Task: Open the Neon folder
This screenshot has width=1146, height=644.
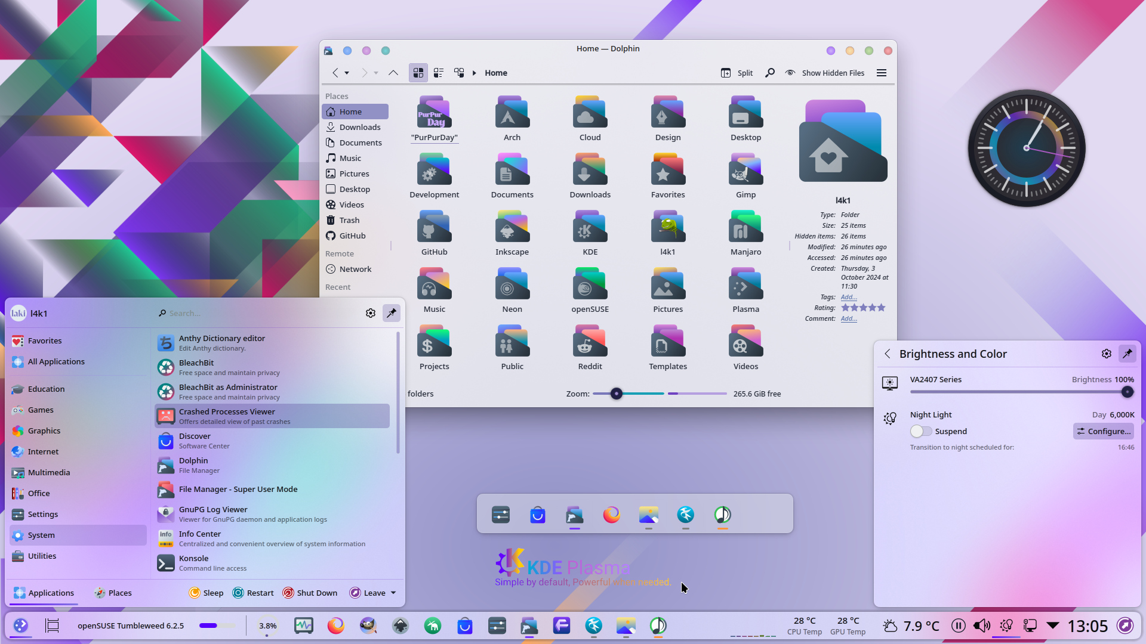Action: (512, 291)
